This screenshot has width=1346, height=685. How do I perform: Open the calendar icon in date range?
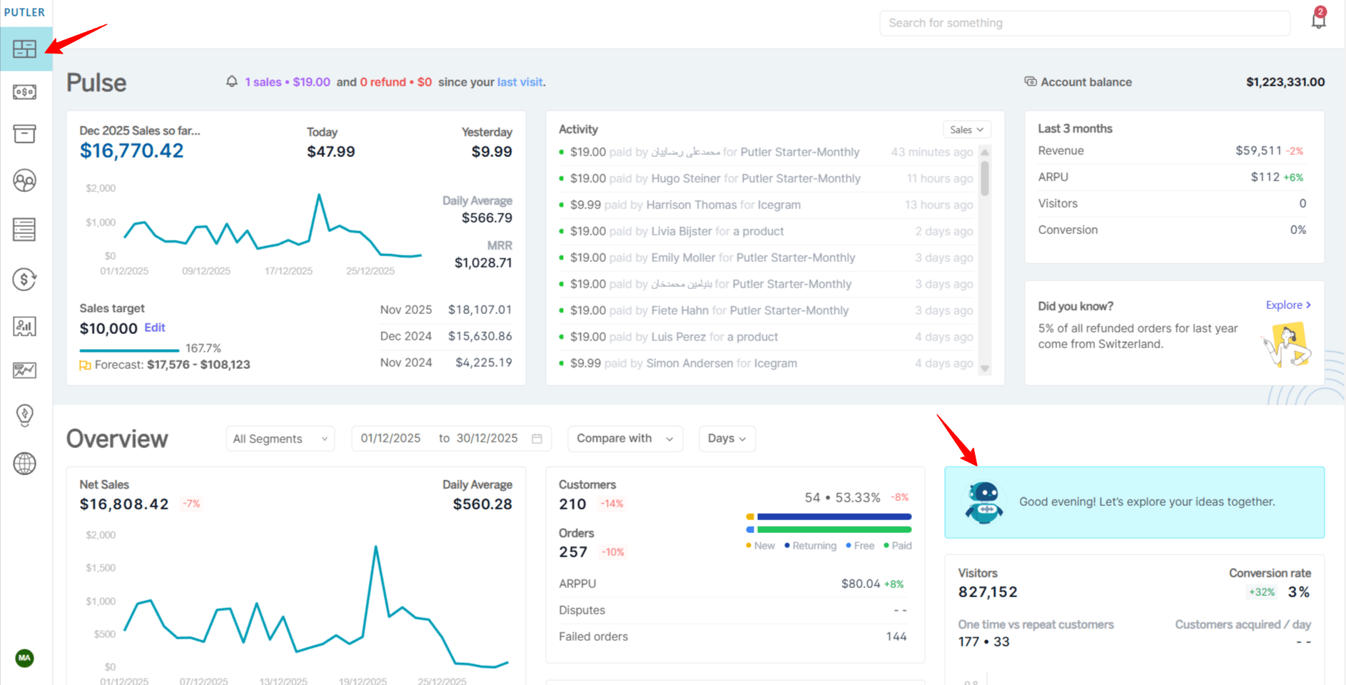click(x=537, y=438)
